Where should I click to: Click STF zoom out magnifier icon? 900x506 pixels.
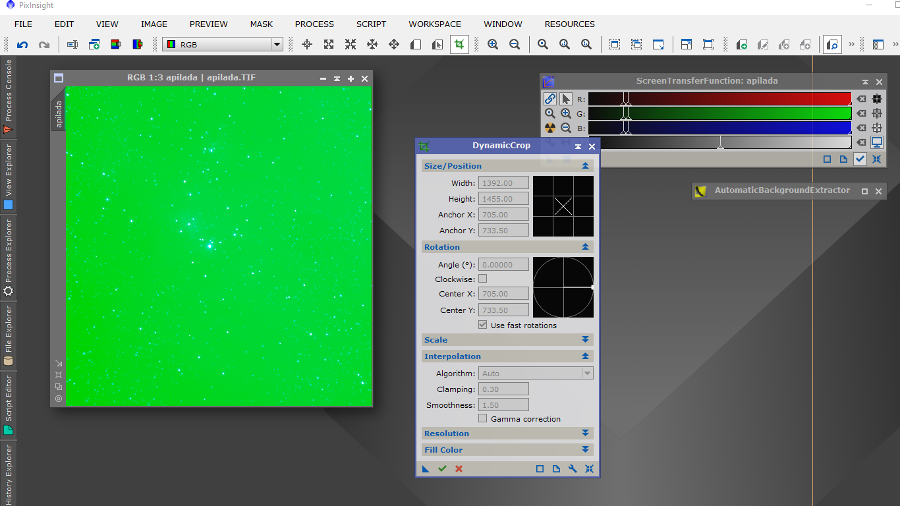click(x=566, y=128)
